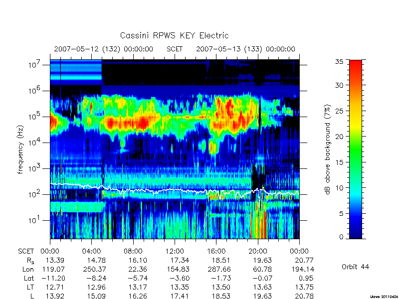
Task: Click LT value 13.35
Action: (x=180, y=287)
